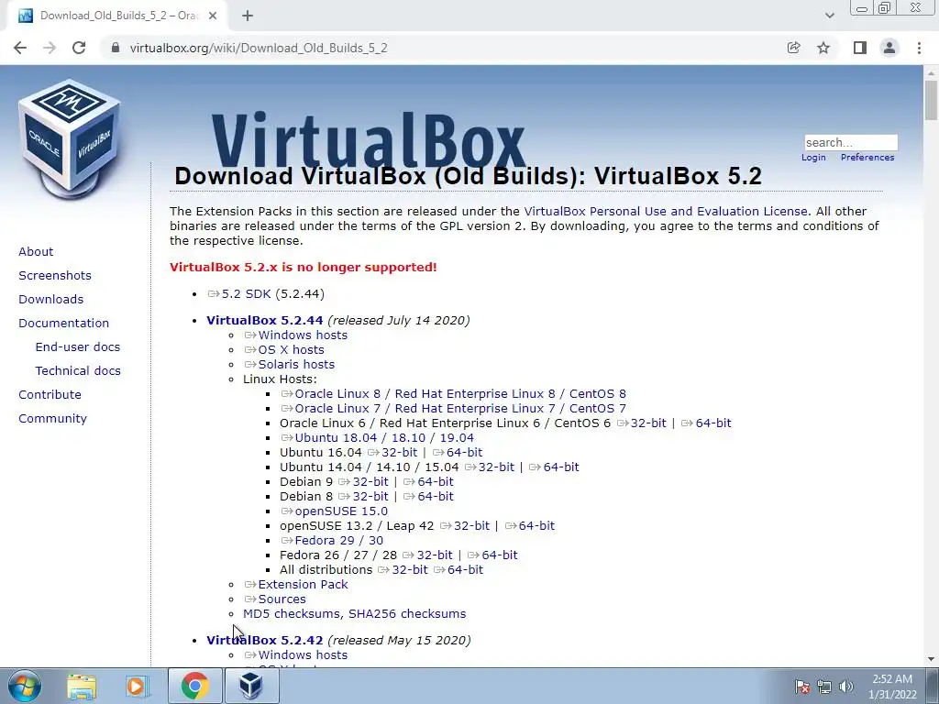939x704 pixels.
Task: Open the Preferences link
Action: coord(867,158)
